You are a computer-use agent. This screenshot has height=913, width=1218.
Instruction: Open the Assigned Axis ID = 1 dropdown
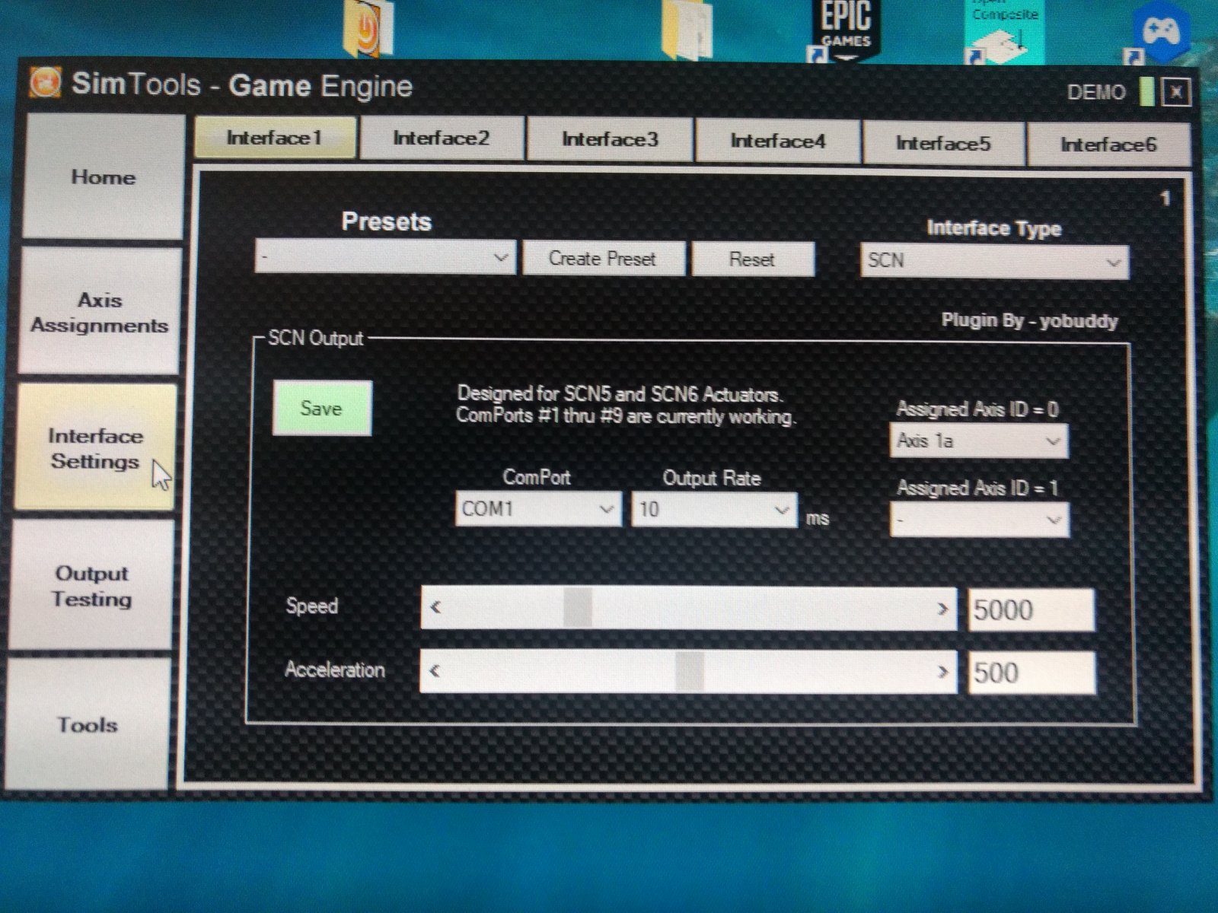pyautogui.click(x=979, y=520)
